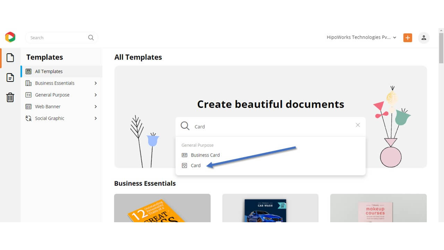
Task: Click the orange plus create button
Action: (408, 38)
